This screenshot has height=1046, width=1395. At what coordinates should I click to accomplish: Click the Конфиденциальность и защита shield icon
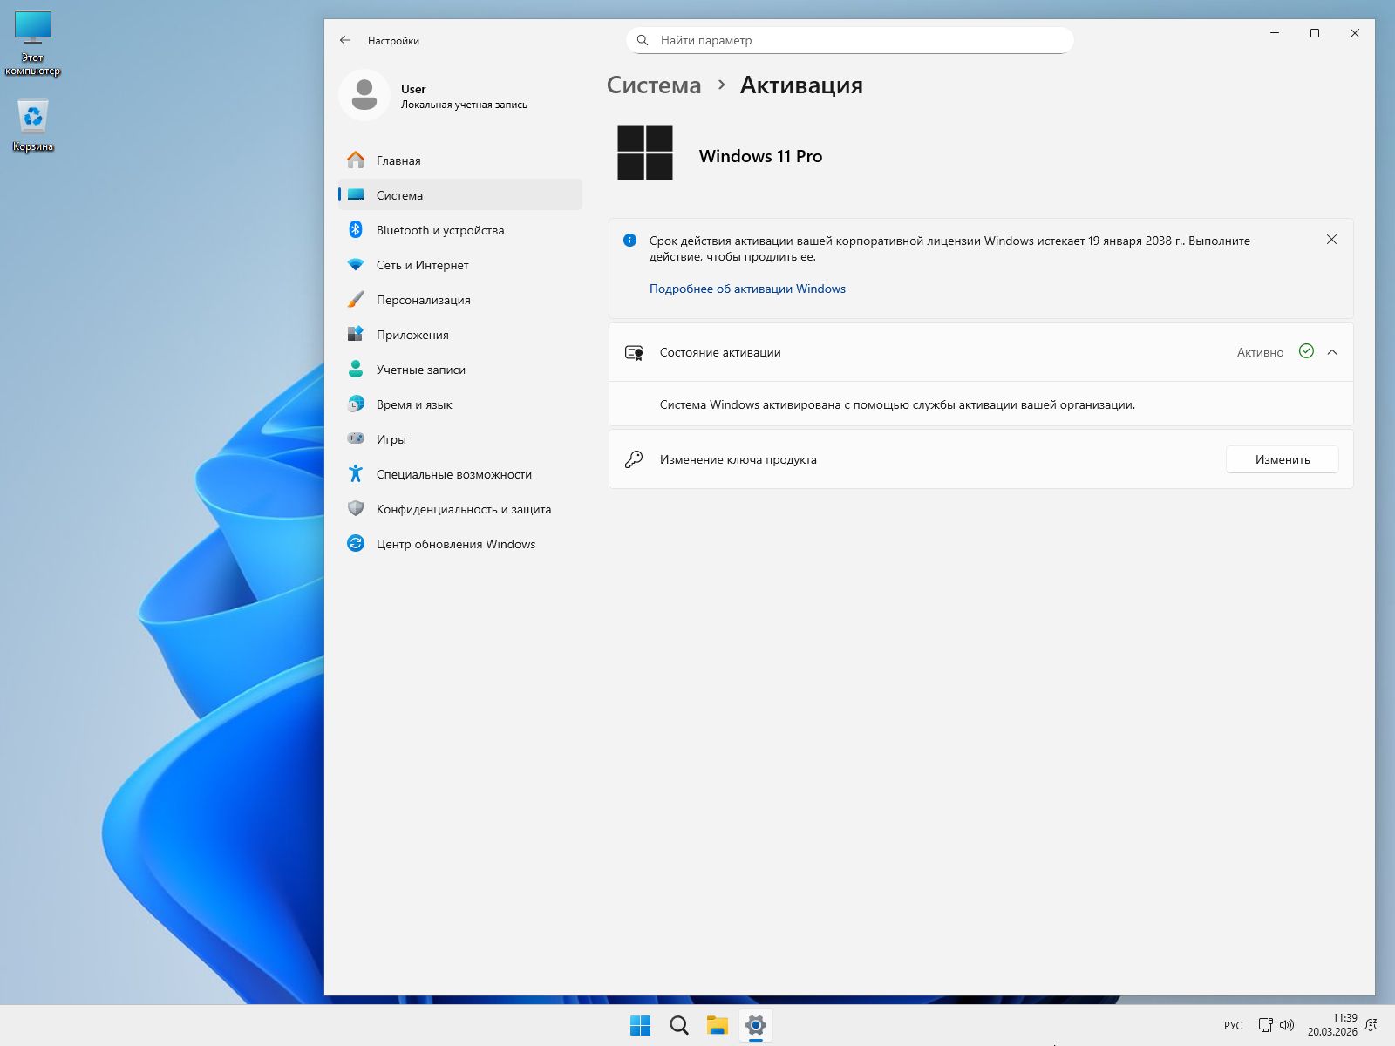click(356, 509)
